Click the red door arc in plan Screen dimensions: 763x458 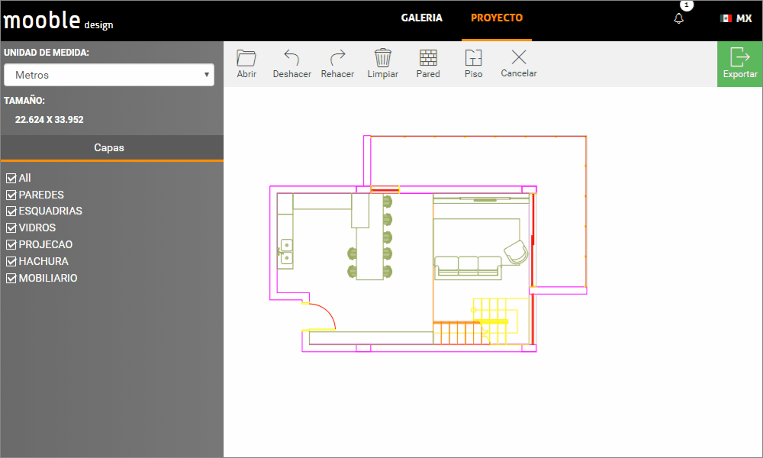click(x=322, y=315)
